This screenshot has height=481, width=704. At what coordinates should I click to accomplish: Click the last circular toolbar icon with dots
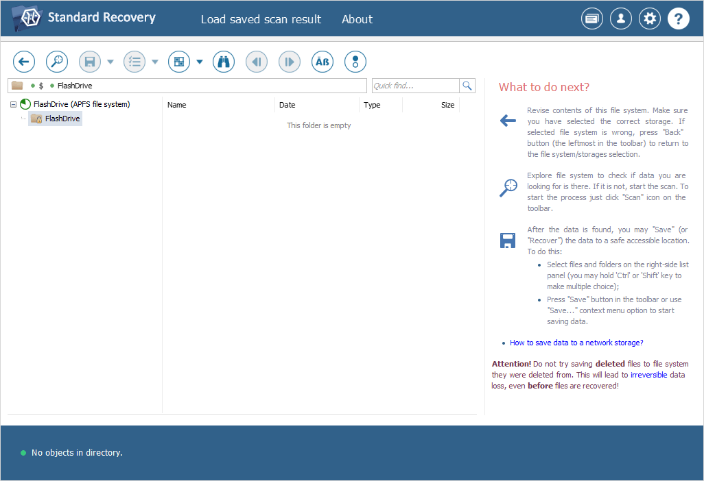coord(355,62)
